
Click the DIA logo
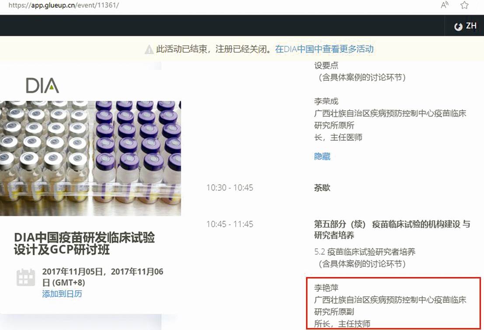pyautogui.click(x=42, y=85)
